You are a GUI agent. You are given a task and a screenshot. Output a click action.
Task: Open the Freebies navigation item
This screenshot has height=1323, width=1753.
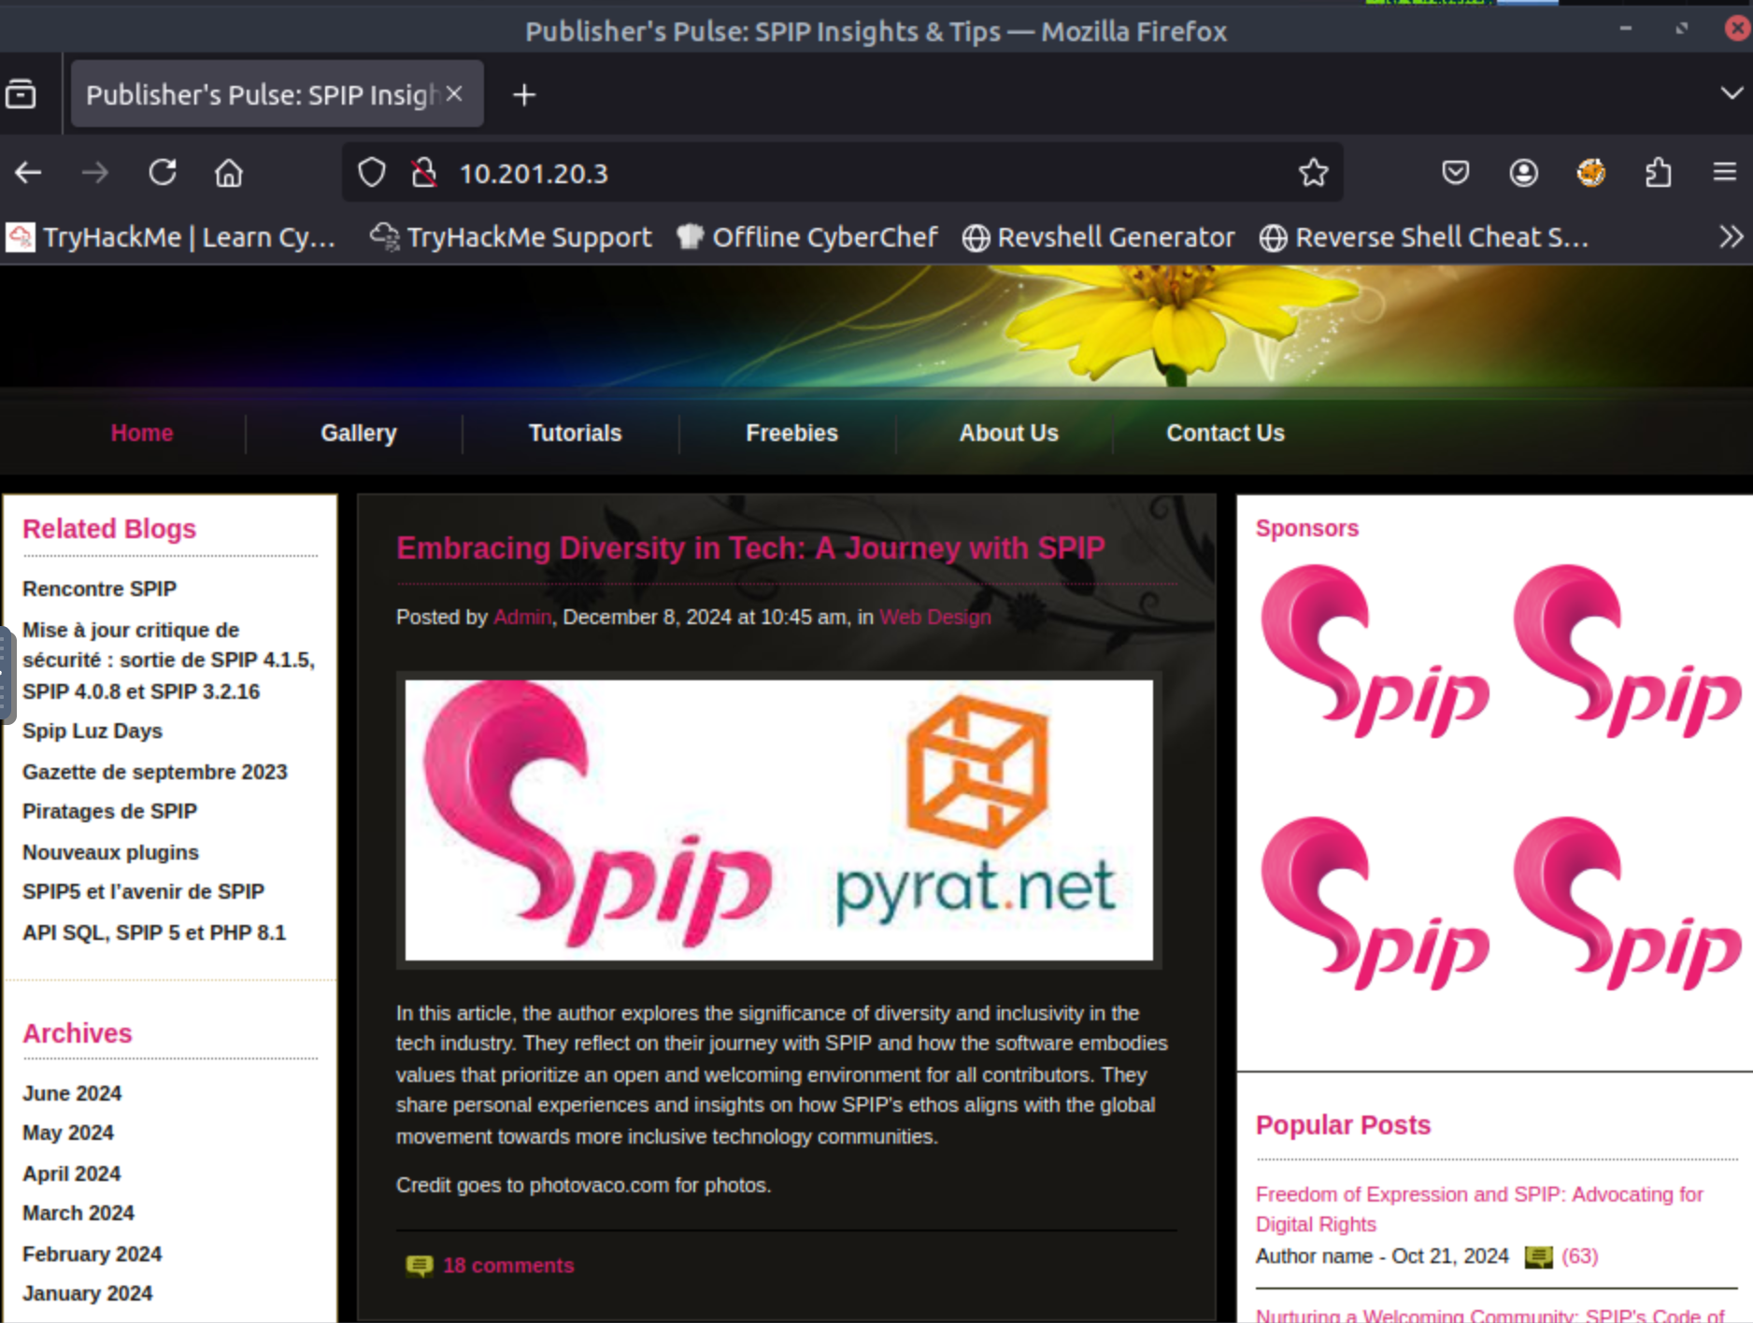(792, 434)
